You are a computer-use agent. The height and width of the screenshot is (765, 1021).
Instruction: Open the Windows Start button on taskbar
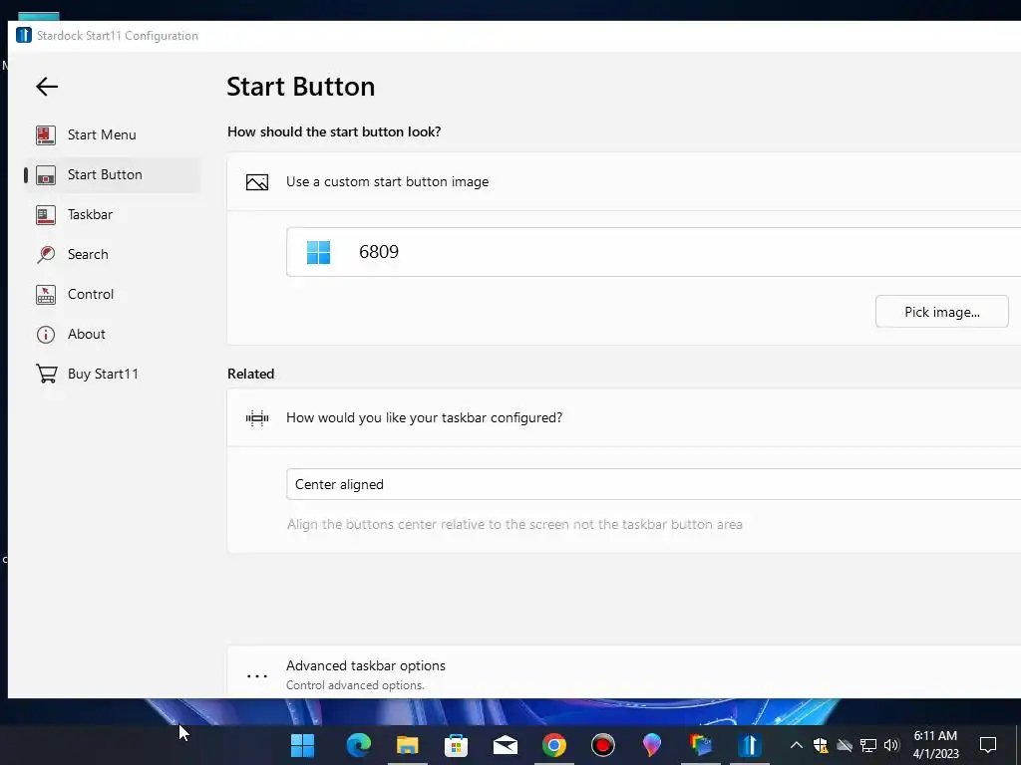coord(302,745)
